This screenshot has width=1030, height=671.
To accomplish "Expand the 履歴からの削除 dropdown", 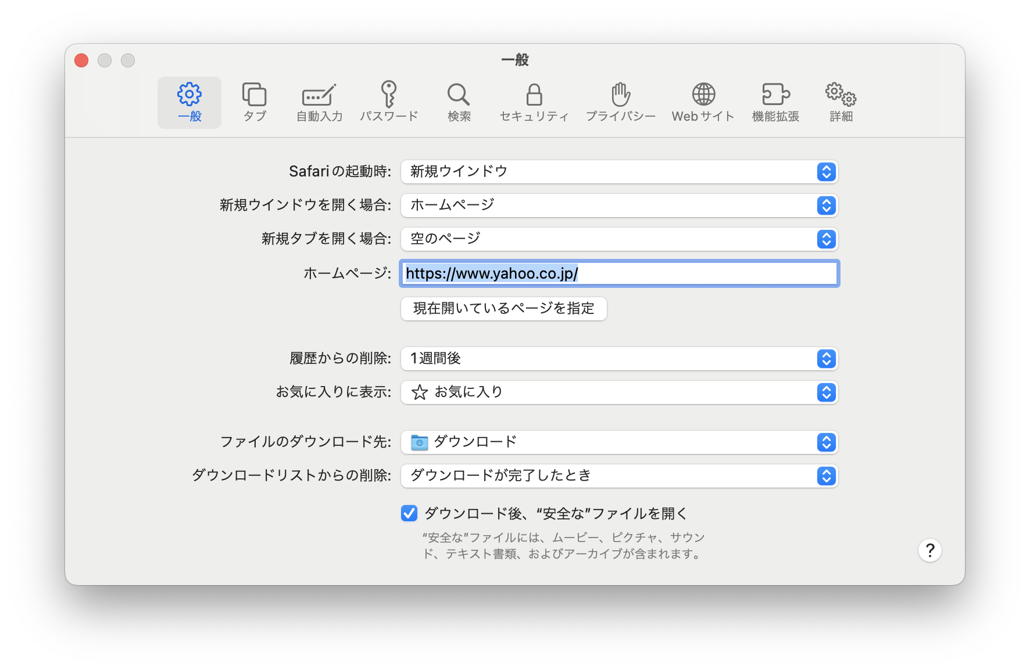I will click(x=619, y=359).
